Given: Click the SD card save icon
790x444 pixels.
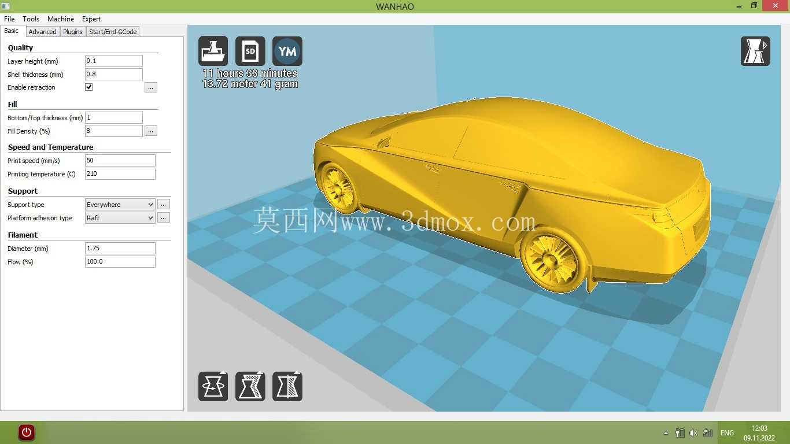Looking at the screenshot, I should point(250,51).
